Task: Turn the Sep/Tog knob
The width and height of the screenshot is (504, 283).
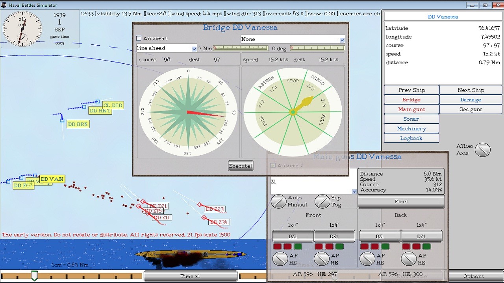Action: 322,201
